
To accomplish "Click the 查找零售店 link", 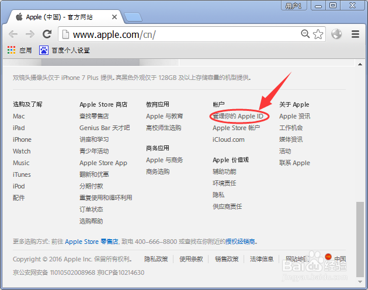I will (94, 116).
